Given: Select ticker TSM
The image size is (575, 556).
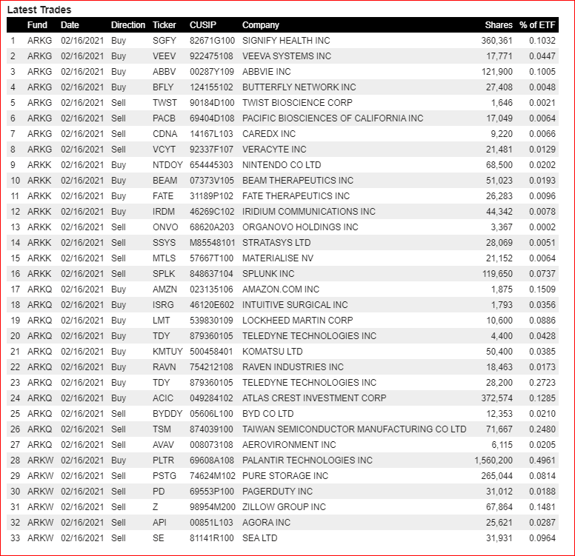Looking at the screenshot, I should 162,429.
